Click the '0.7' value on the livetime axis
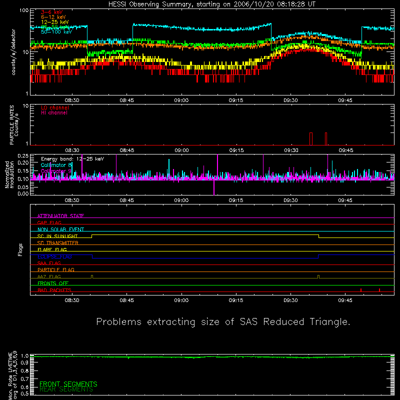The width and height of the screenshot is (400, 400). pyautogui.click(x=24, y=379)
